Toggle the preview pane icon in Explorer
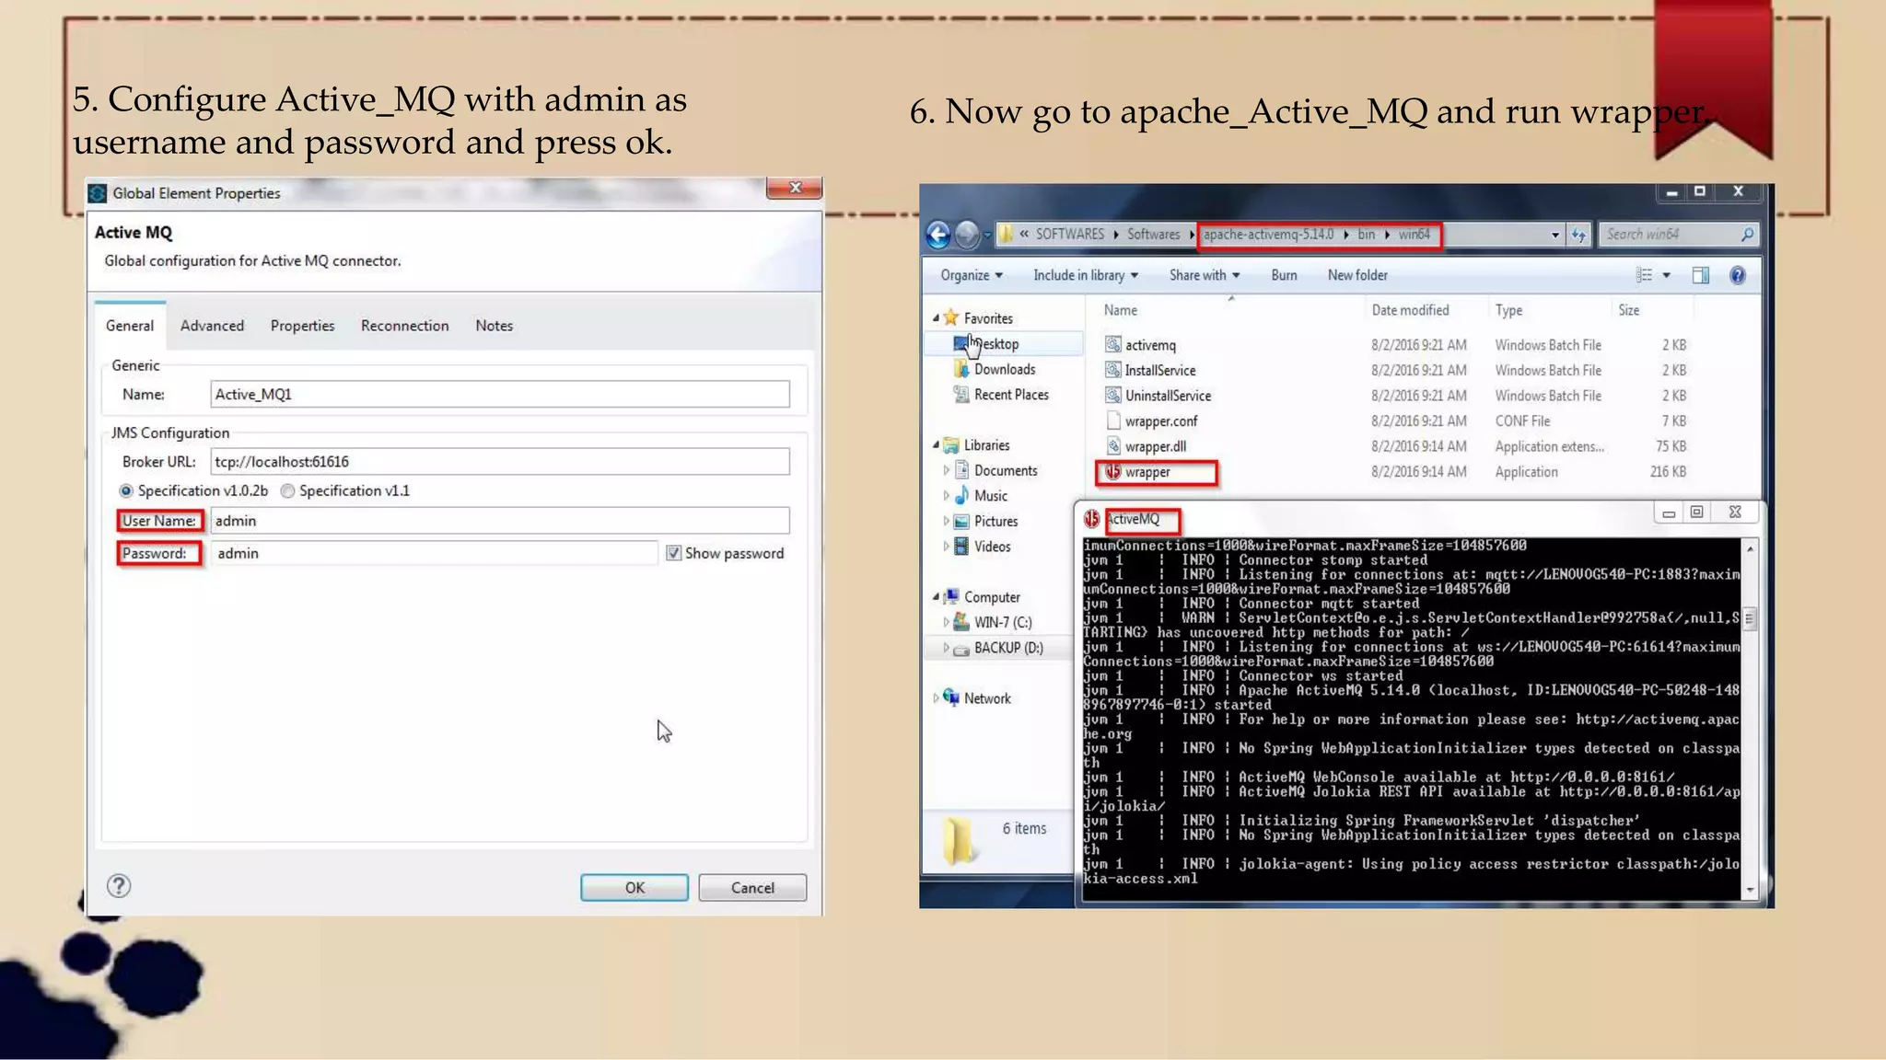The height and width of the screenshot is (1060, 1886). point(1700,275)
